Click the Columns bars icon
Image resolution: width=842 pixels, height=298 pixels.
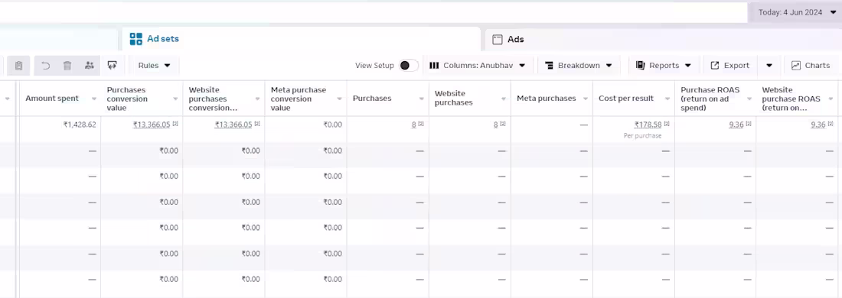click(x=434, y=66)
